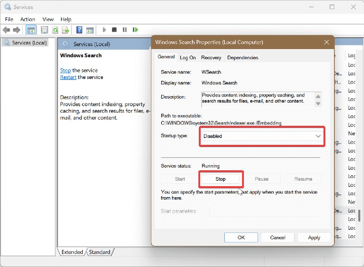Click the Stop the service link
364x267 pixels.
coord(66,70)
